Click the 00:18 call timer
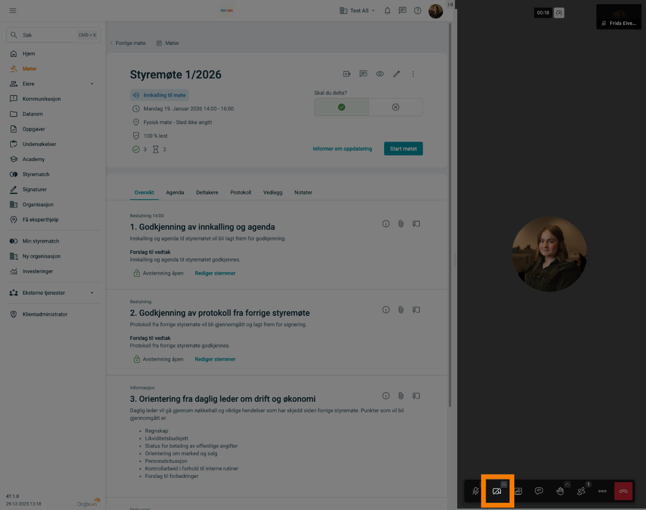The width and height of the screenshot is (646, 510). pos(543,13)
